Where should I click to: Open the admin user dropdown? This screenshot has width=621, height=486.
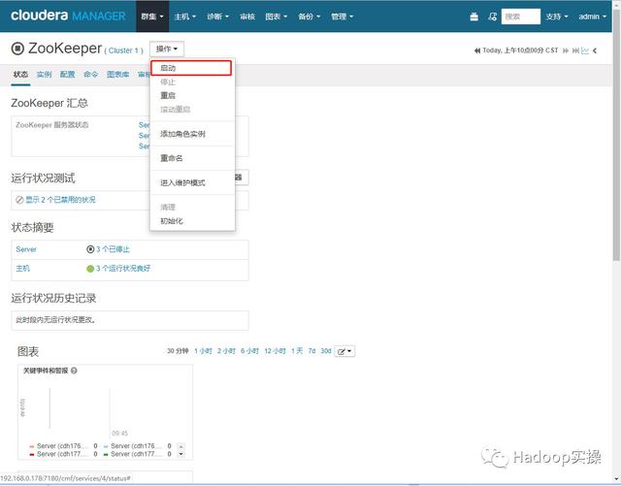(x=593, y=16)
